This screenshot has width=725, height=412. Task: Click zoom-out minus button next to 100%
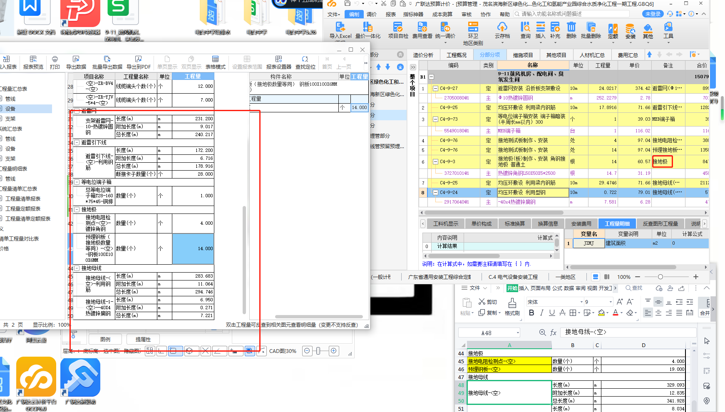638,277
